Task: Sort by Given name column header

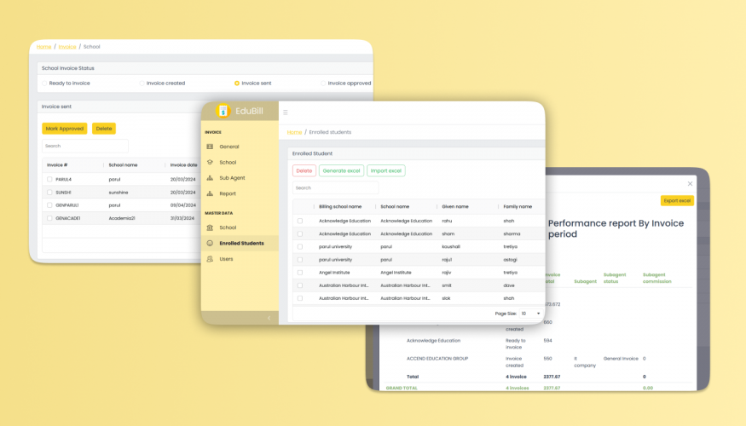Action: tap(455, 207)
